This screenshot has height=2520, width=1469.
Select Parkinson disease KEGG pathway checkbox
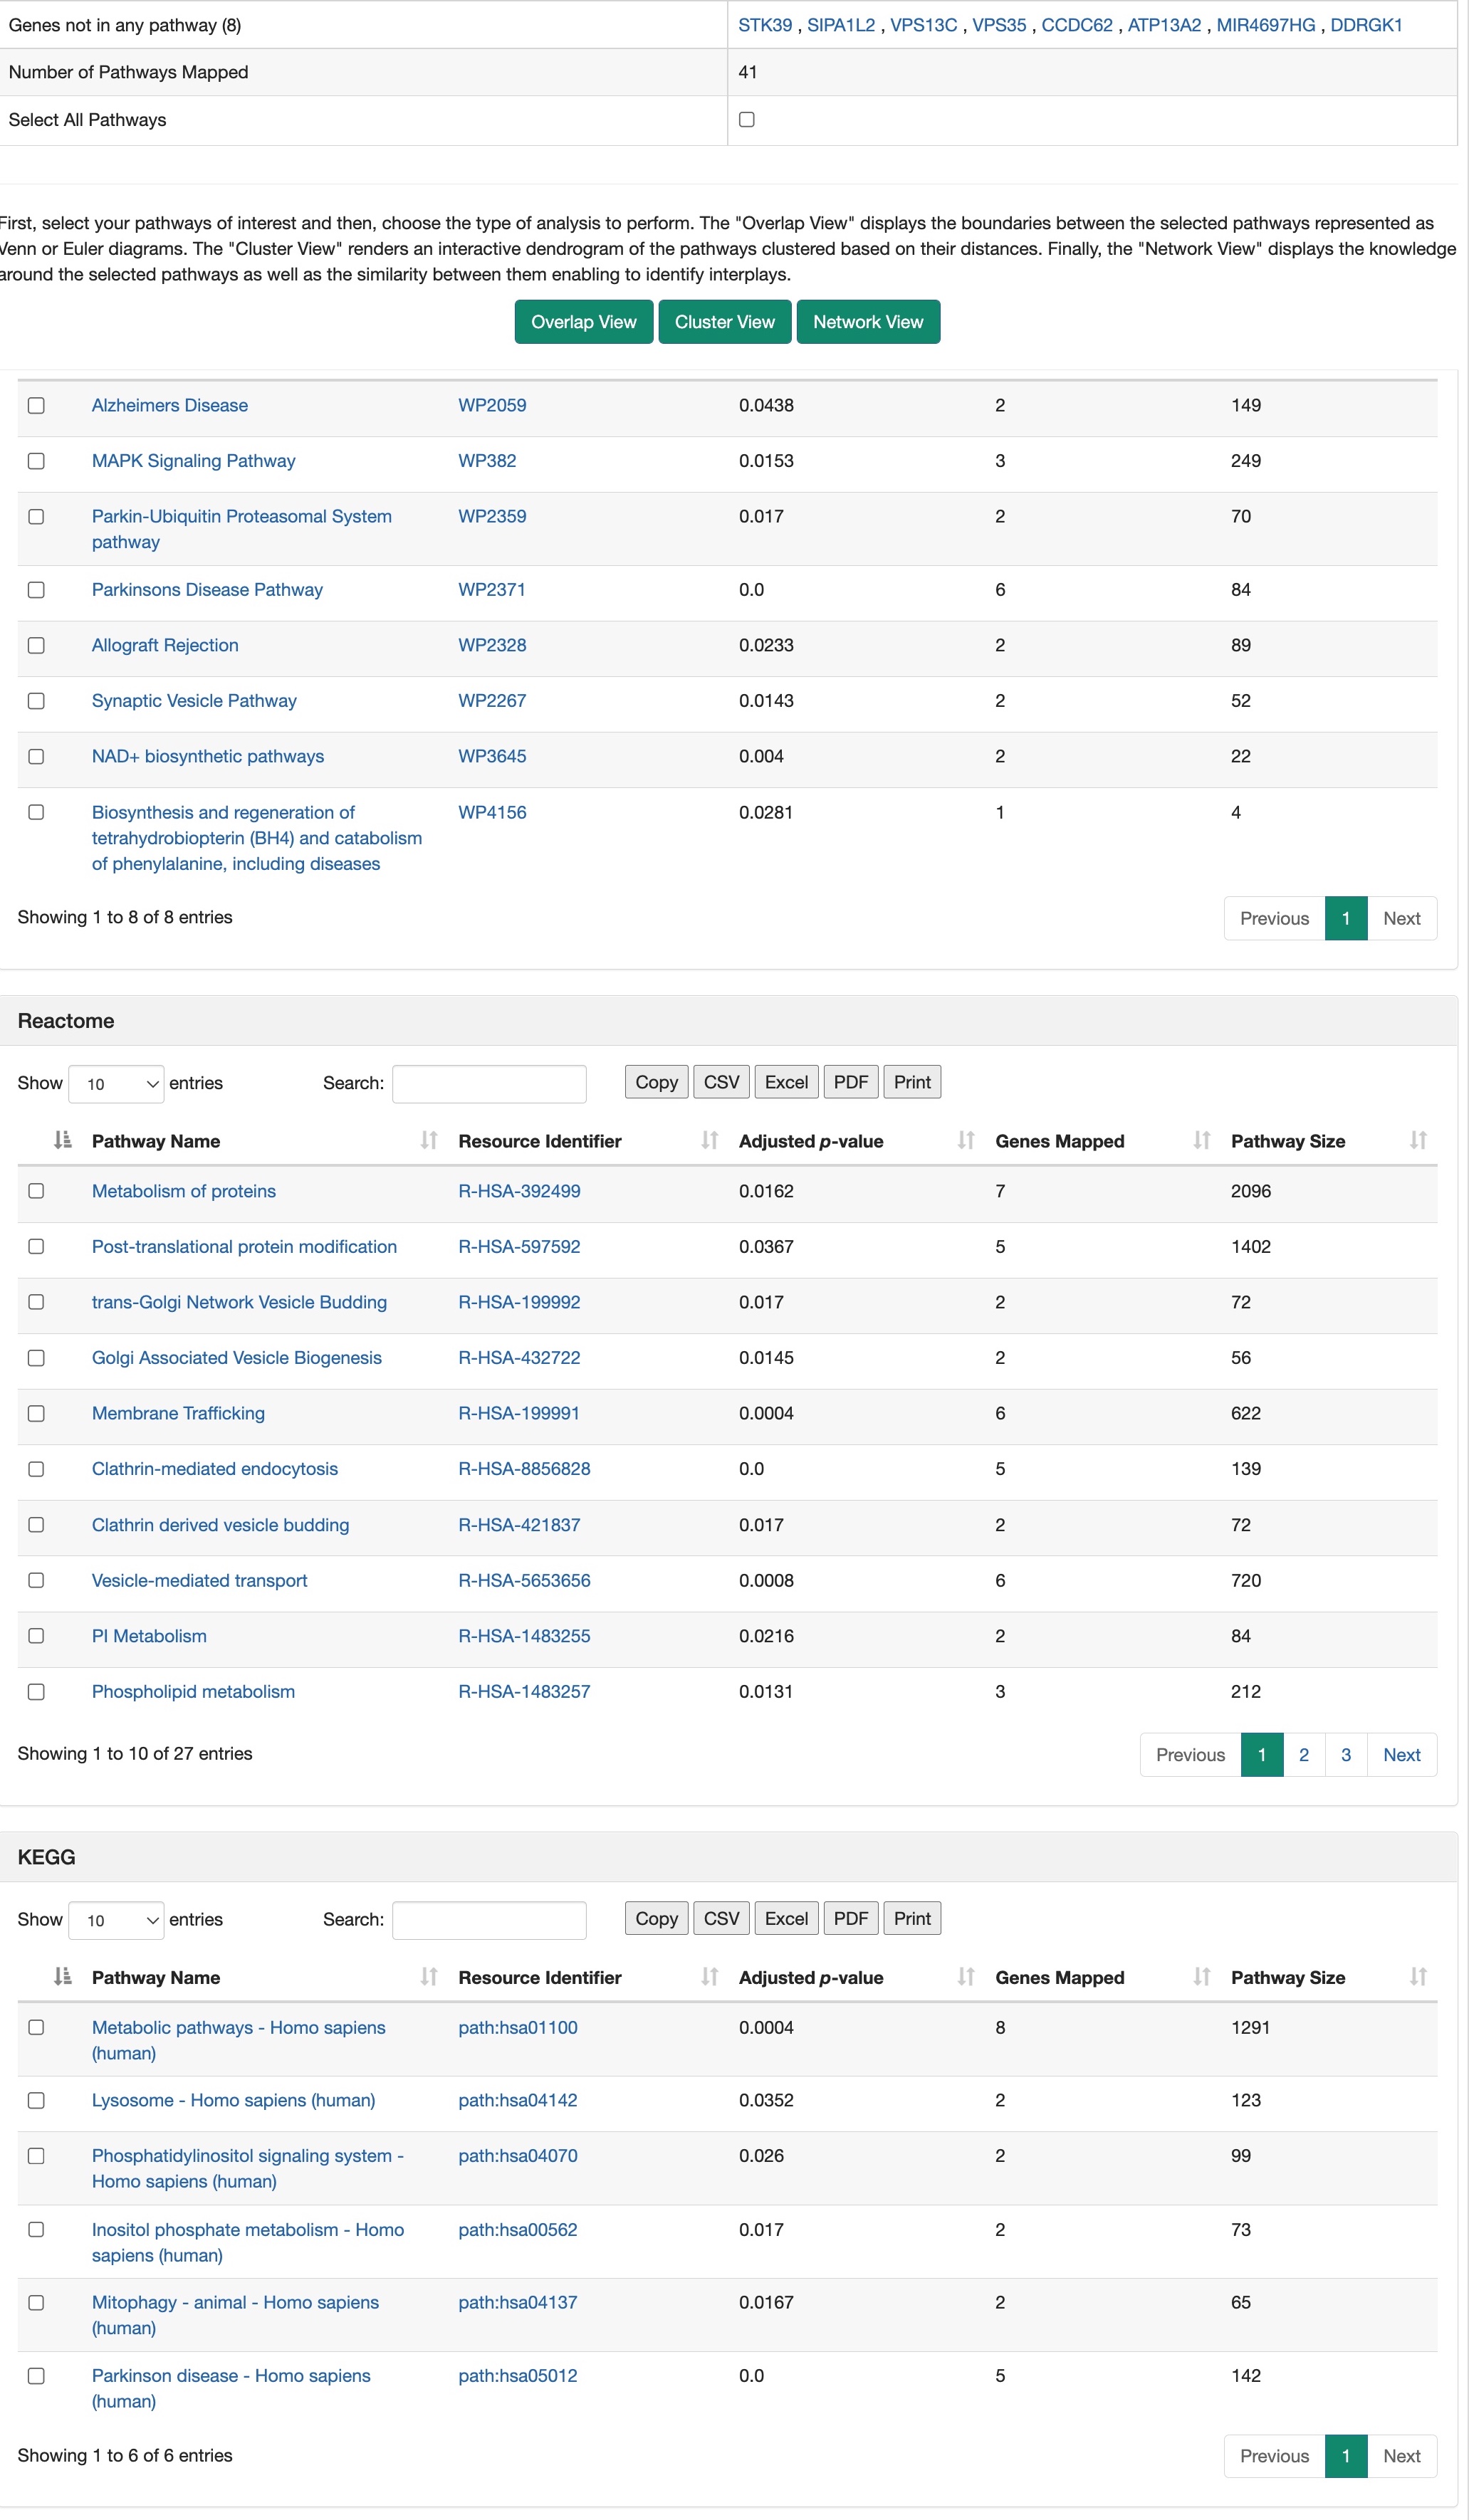click(36, 2376)
